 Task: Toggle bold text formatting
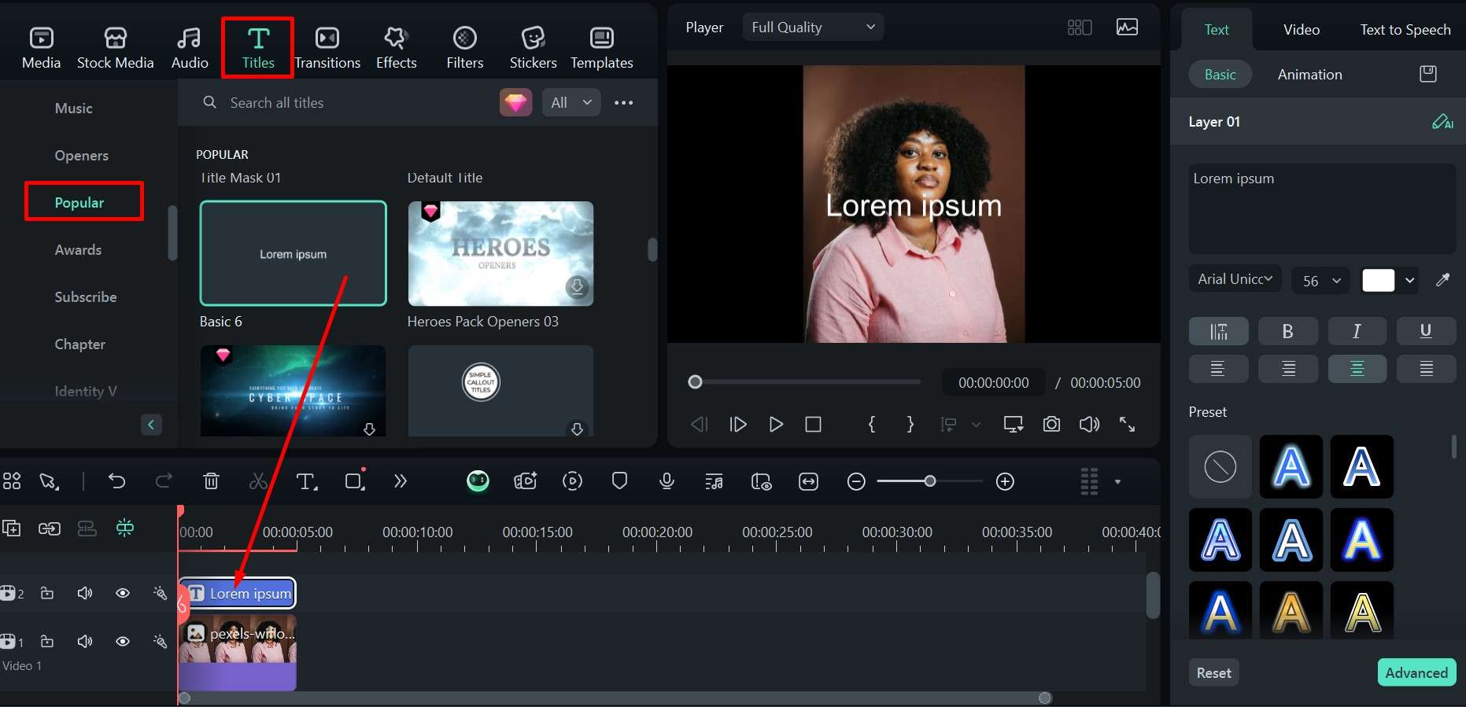click(1287, 331)
